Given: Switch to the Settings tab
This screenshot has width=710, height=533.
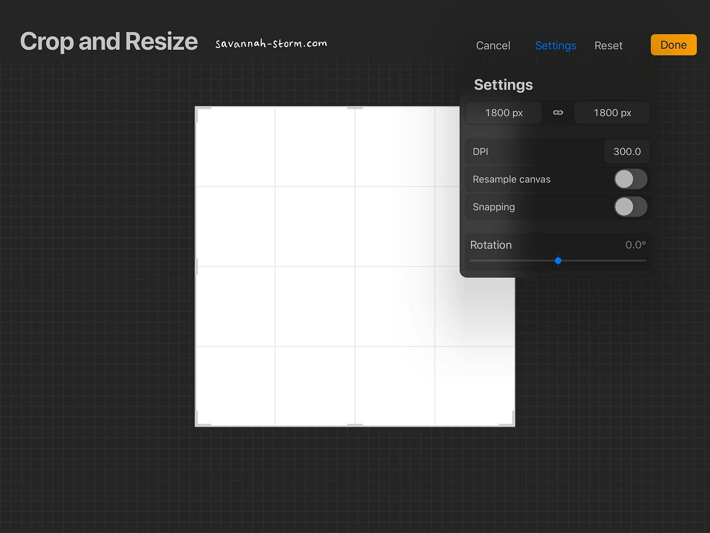Looking at the screenshot, I should pyautogui.click(x=555, y=45).
